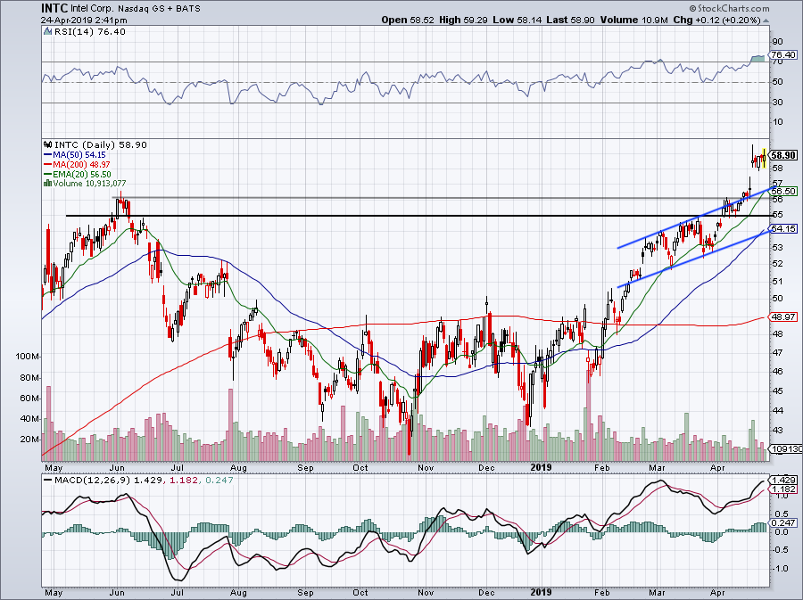Image resolution: width=803 pixels, height=600 pixels.
Task: Click the MACD(12,26,9) indicator label
Action: [x=93, y=481]
